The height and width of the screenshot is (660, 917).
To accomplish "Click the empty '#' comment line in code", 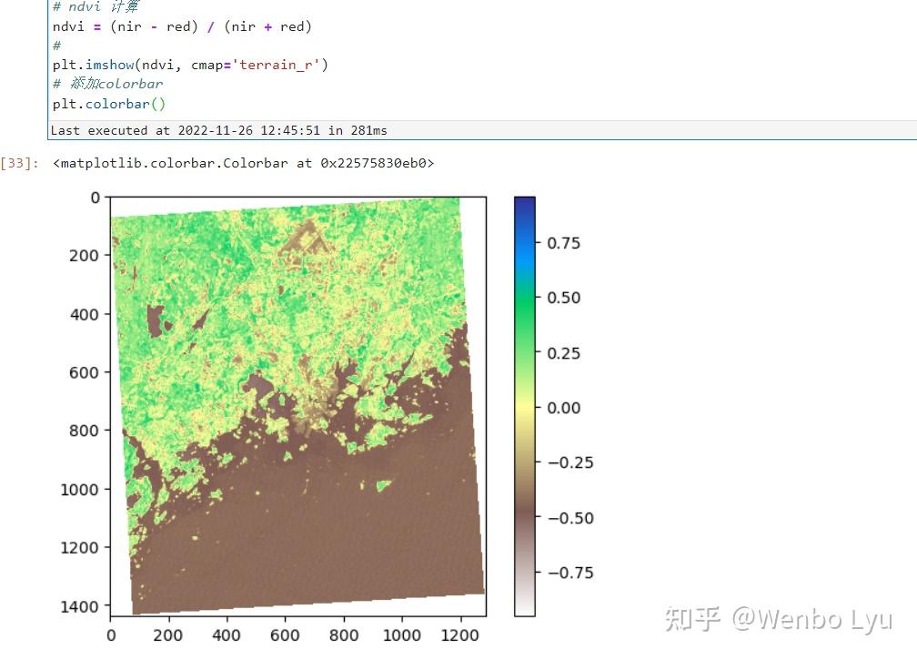I will click(x=56, y=46).
